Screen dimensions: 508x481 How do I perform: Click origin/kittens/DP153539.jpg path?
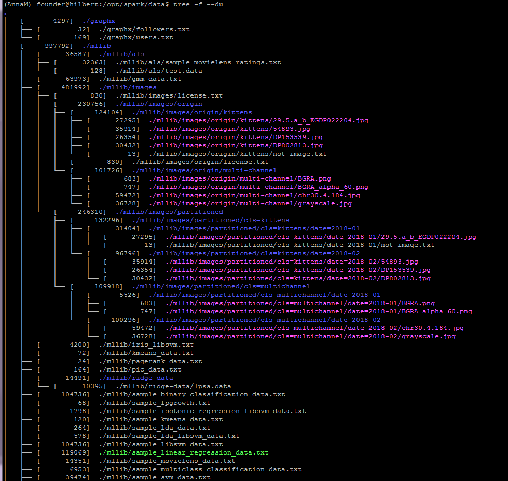[236, 138]
